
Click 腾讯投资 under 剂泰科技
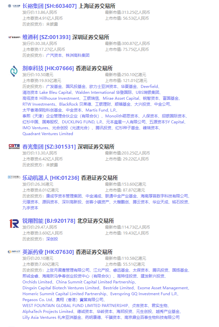(103, 128)
